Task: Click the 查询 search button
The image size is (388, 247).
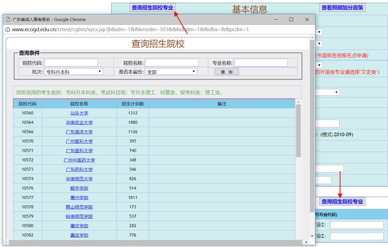Action: coord(227,72)
